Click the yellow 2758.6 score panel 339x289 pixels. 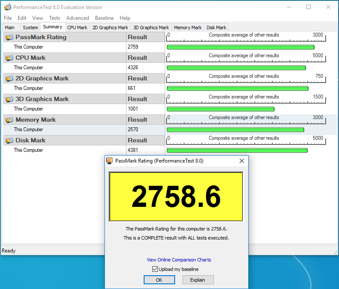point(176,197)
